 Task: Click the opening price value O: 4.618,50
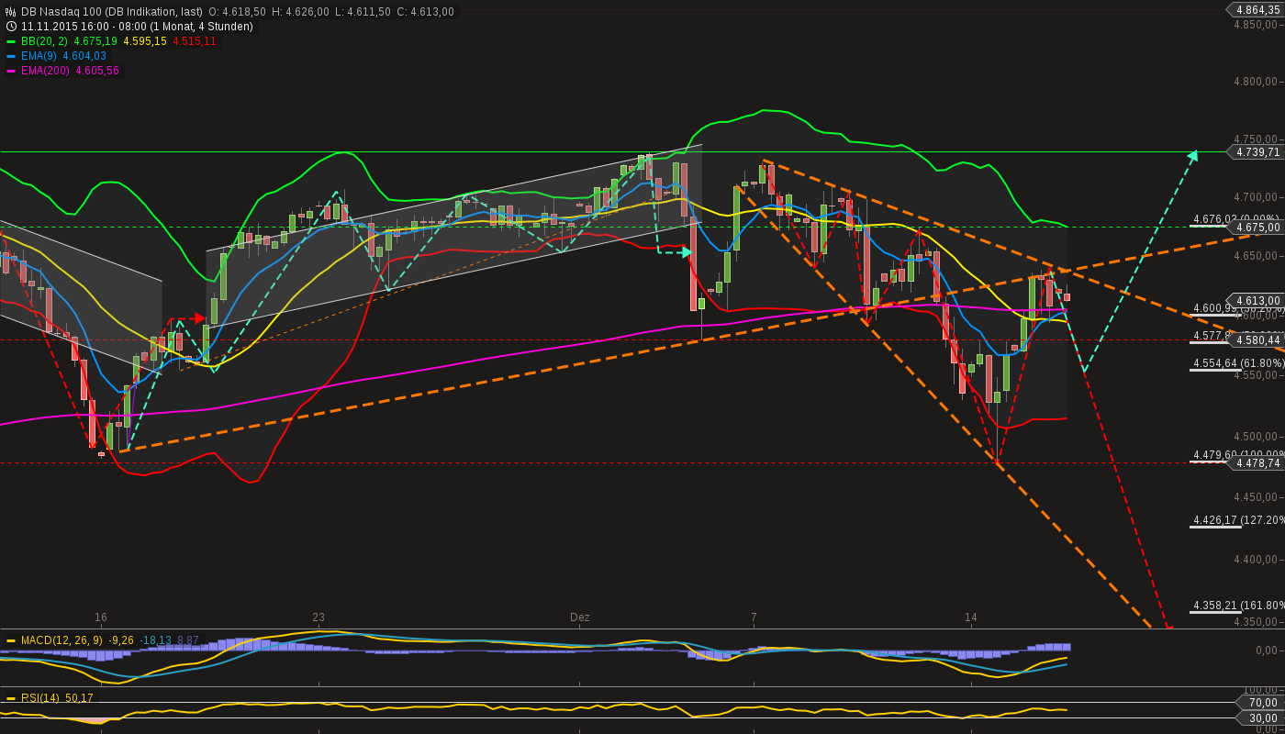coord(238,12)
